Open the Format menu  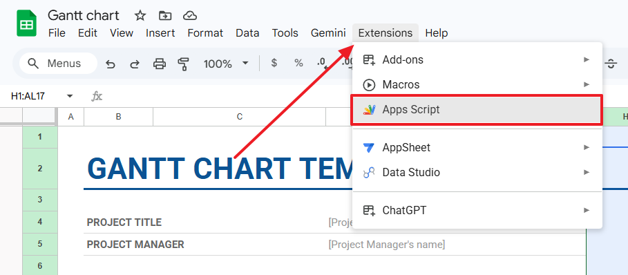[205, 33]
